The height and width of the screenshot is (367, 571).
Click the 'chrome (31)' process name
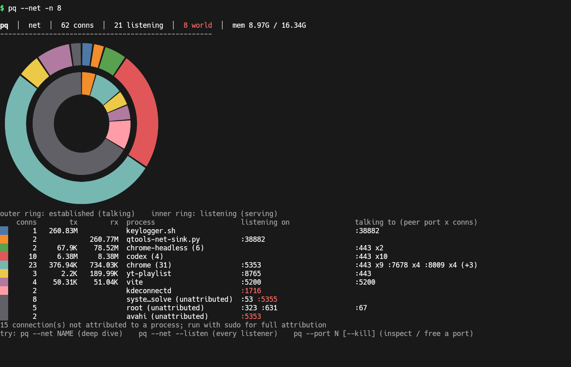(149, 265)
